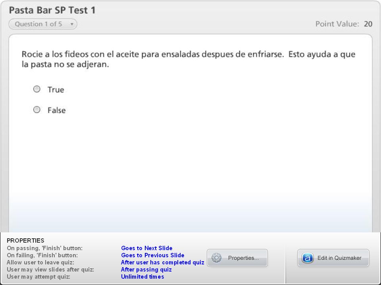The height and width of the screenshot is (285, 381).
Task: Change 'After user has completed quiz' setting
Action: 163,262
